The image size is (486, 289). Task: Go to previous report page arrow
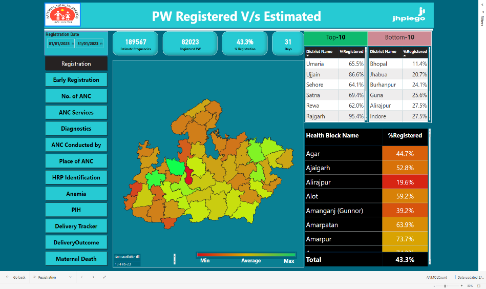(x=82, y=277)
